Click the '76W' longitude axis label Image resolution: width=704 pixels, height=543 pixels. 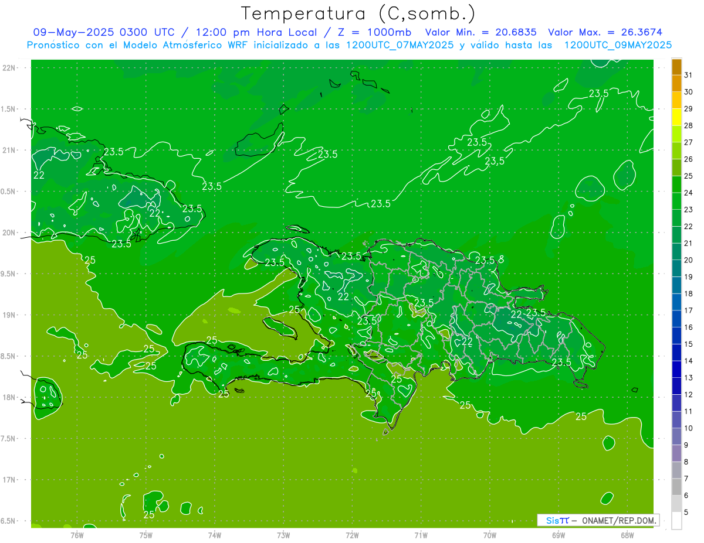click(x=77, y=535)
